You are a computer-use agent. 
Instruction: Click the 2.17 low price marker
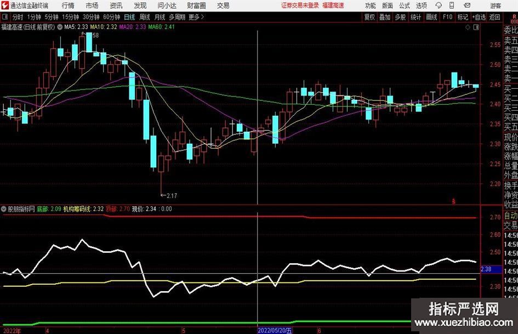click(x=169, y=196)
